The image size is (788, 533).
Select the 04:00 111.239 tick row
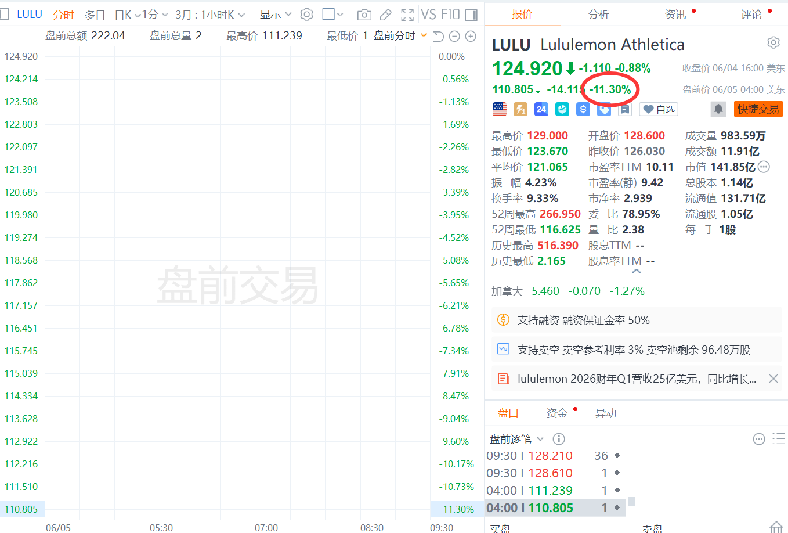point(555,491)
